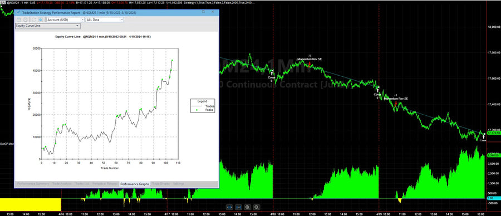Click the blue settings icon in report toolbar
501x216 pixels.
40,19
